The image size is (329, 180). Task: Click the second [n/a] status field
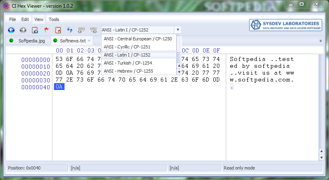(x=194, y=168)
